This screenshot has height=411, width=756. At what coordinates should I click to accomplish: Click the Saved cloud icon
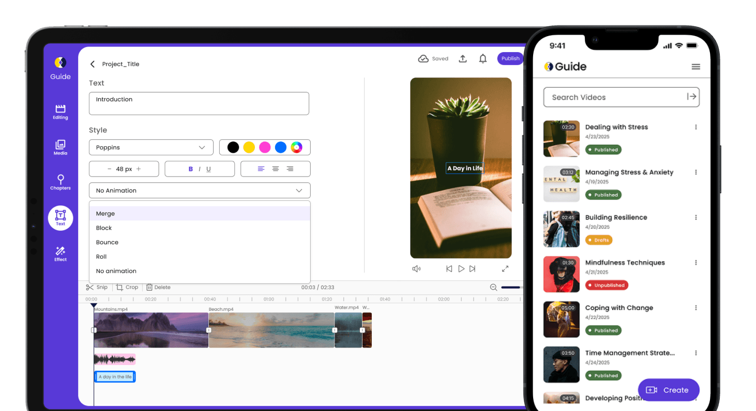click(x=424, y=59)
